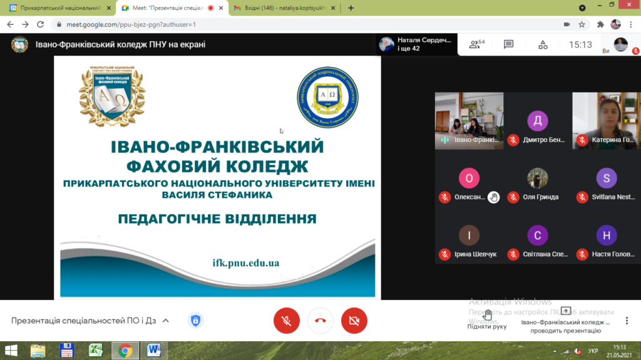Toggle the camera on/off button

click(x=354, y=321)
